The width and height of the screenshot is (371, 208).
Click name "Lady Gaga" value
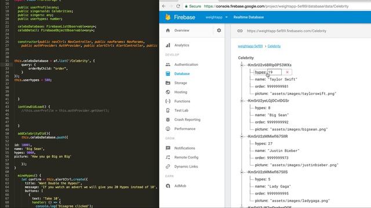(x=279, y=187)
